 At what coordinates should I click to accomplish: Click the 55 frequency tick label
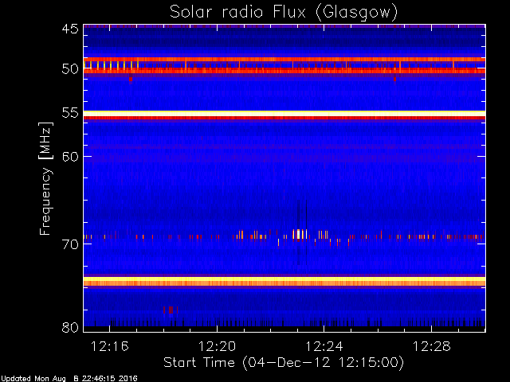pos(70,113)
